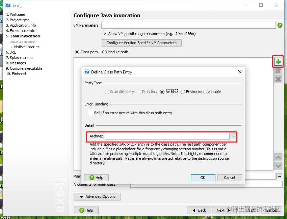
Task: Go to step 1. Welcome
Action: pyautogui.click(x=16, y=14)
